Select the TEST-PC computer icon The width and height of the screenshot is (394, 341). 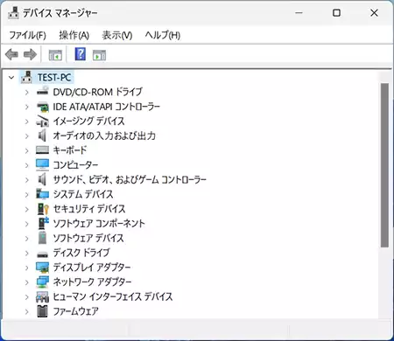26,78
